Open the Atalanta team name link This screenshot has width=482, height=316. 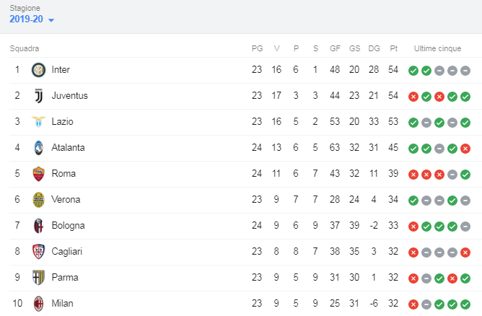pyautogui.click(x=68, y=148)
